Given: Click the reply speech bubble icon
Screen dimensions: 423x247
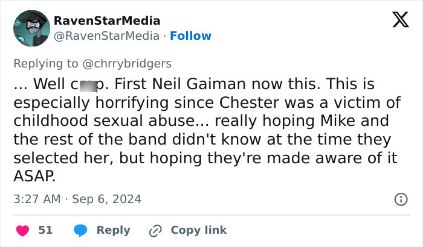Looking at the screenshot, I should pos(80,230).
